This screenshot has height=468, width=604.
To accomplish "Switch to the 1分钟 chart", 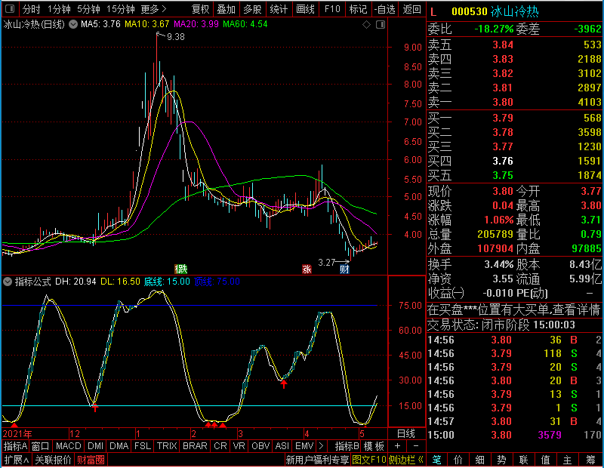I will point(59,9).
